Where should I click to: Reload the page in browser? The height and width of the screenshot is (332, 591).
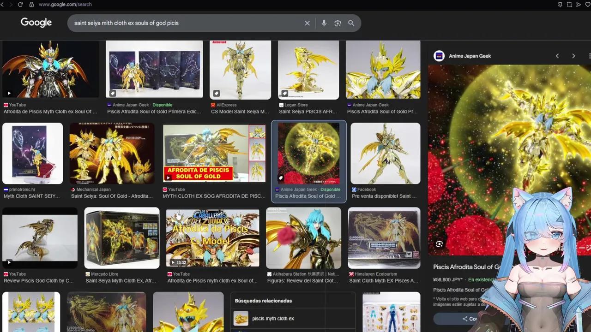click(x=20, y=4)
